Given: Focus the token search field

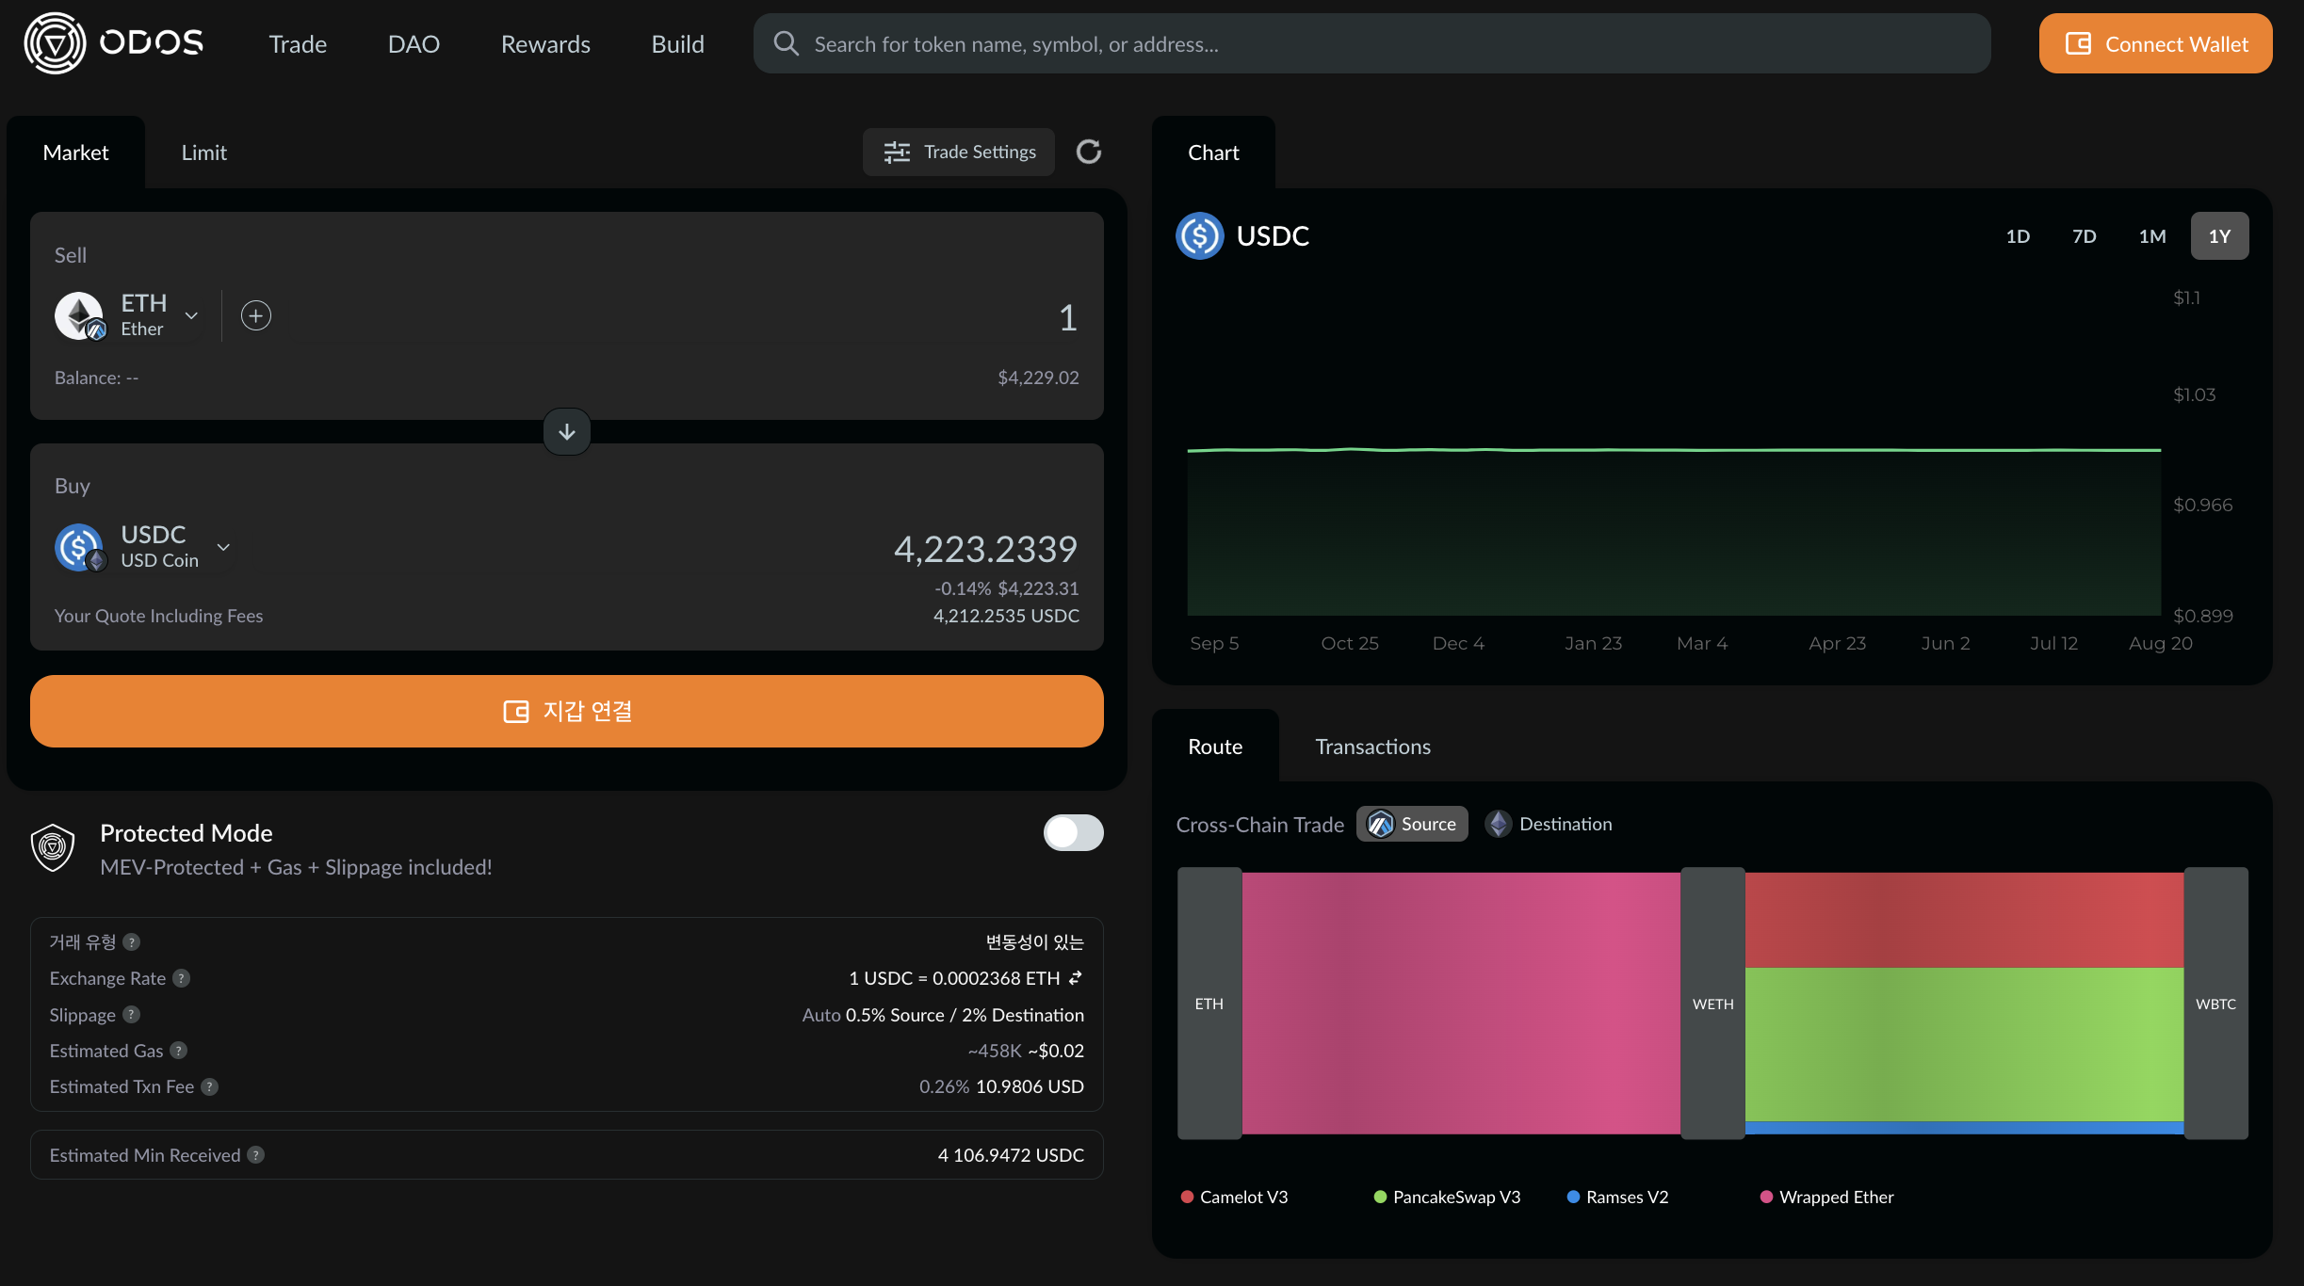Looking at the screenshot, I should point(1371,43).
